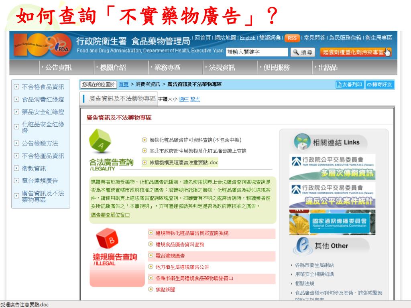Open 藥物化粧品廣告許可資料查詢 link

tap(195, 140)
